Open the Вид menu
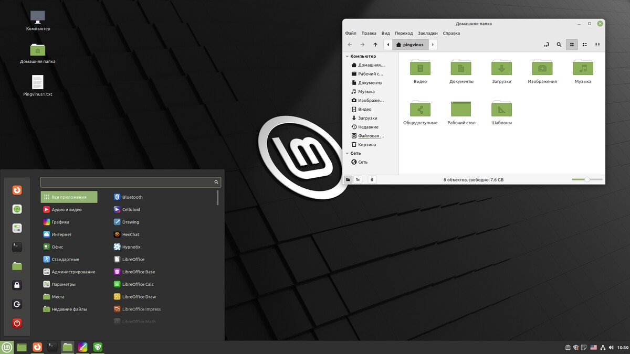 [x=386, y=33]
